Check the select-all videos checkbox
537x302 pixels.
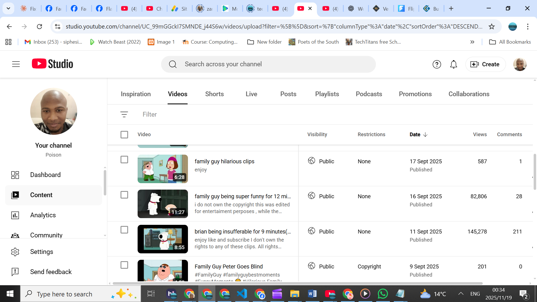[124, 135]
